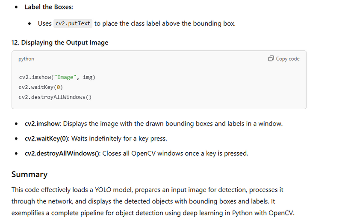Image resolution: width=342 pixels, height=218 pixels.
Task: Click the python language label
Action: [x=26, y=59]
